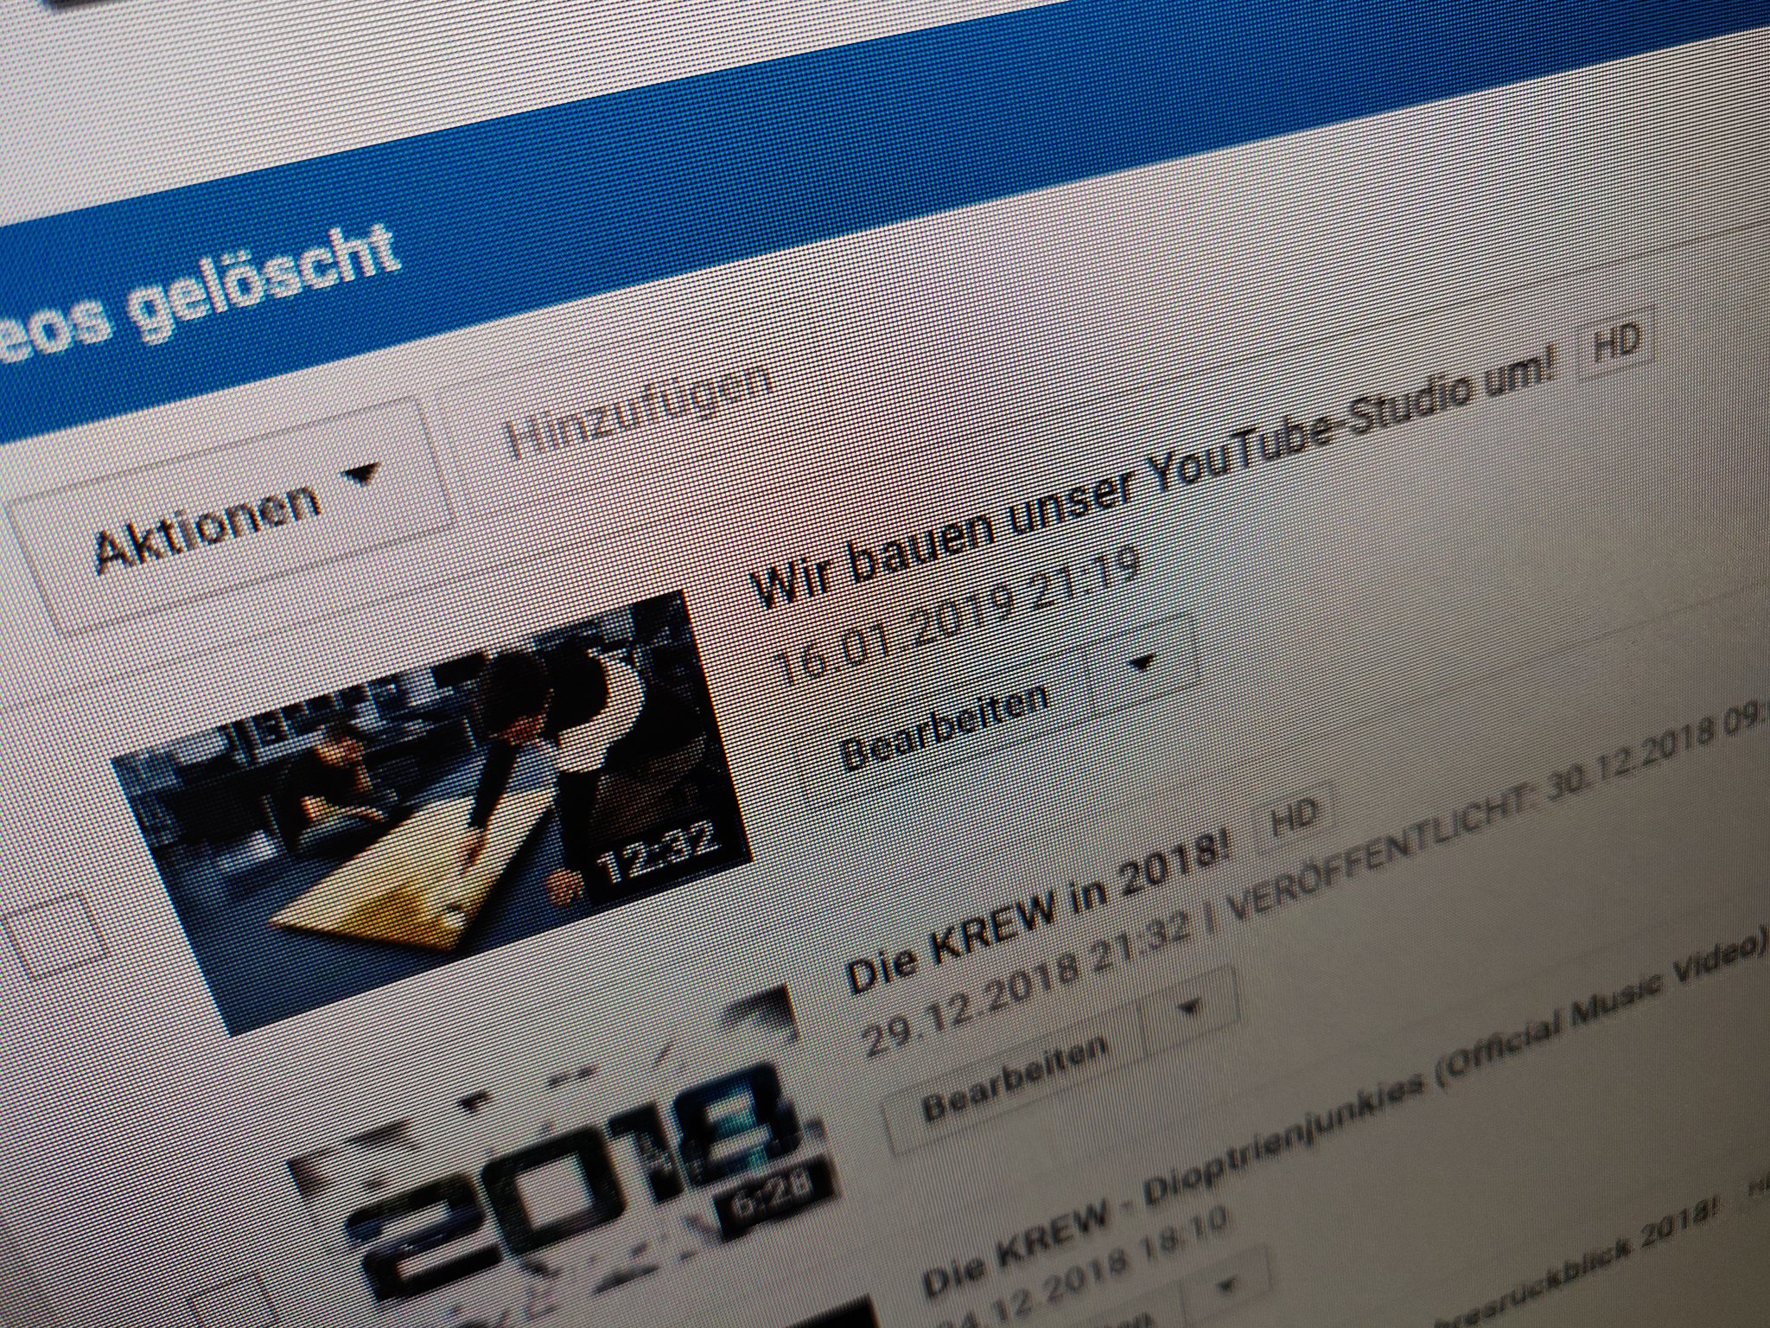Image resolution: width=1770 pixels, height=1328 pixels.
Task: Click HD badge of YouTube-Studio video
Action: tap(1616, 343)
